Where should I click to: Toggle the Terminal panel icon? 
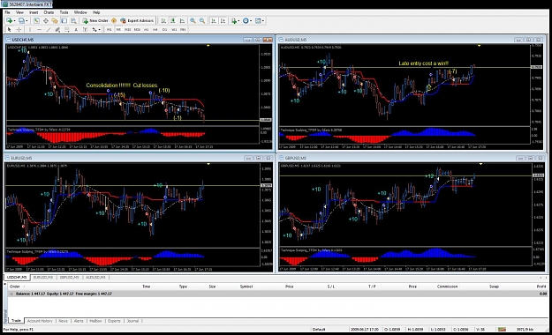tap(64, 21)
